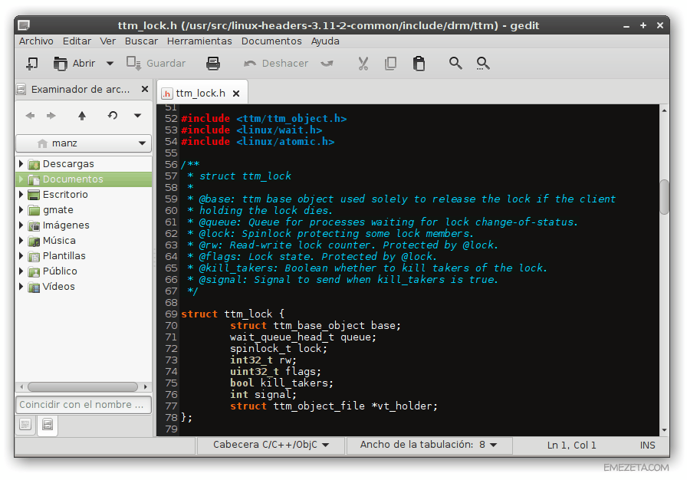Image resolution: width=687 pixels, height=480 pixels.
Task: Refresh the file browser view
Action: (x=113, y=116)
